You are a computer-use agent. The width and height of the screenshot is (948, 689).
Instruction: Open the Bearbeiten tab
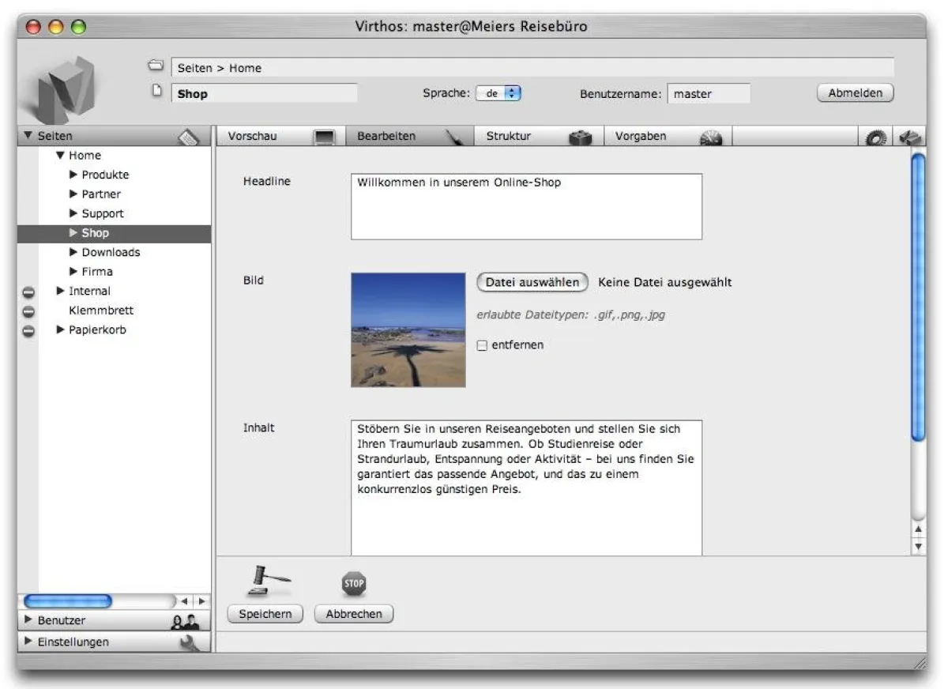(386, 136)
